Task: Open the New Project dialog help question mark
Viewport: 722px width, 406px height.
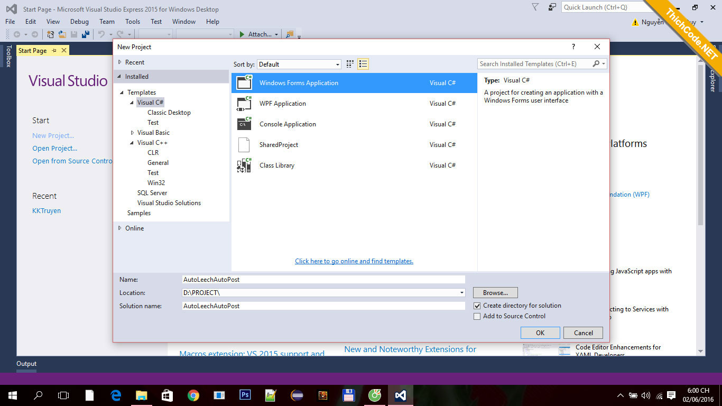Action: [x=573, y=47]
